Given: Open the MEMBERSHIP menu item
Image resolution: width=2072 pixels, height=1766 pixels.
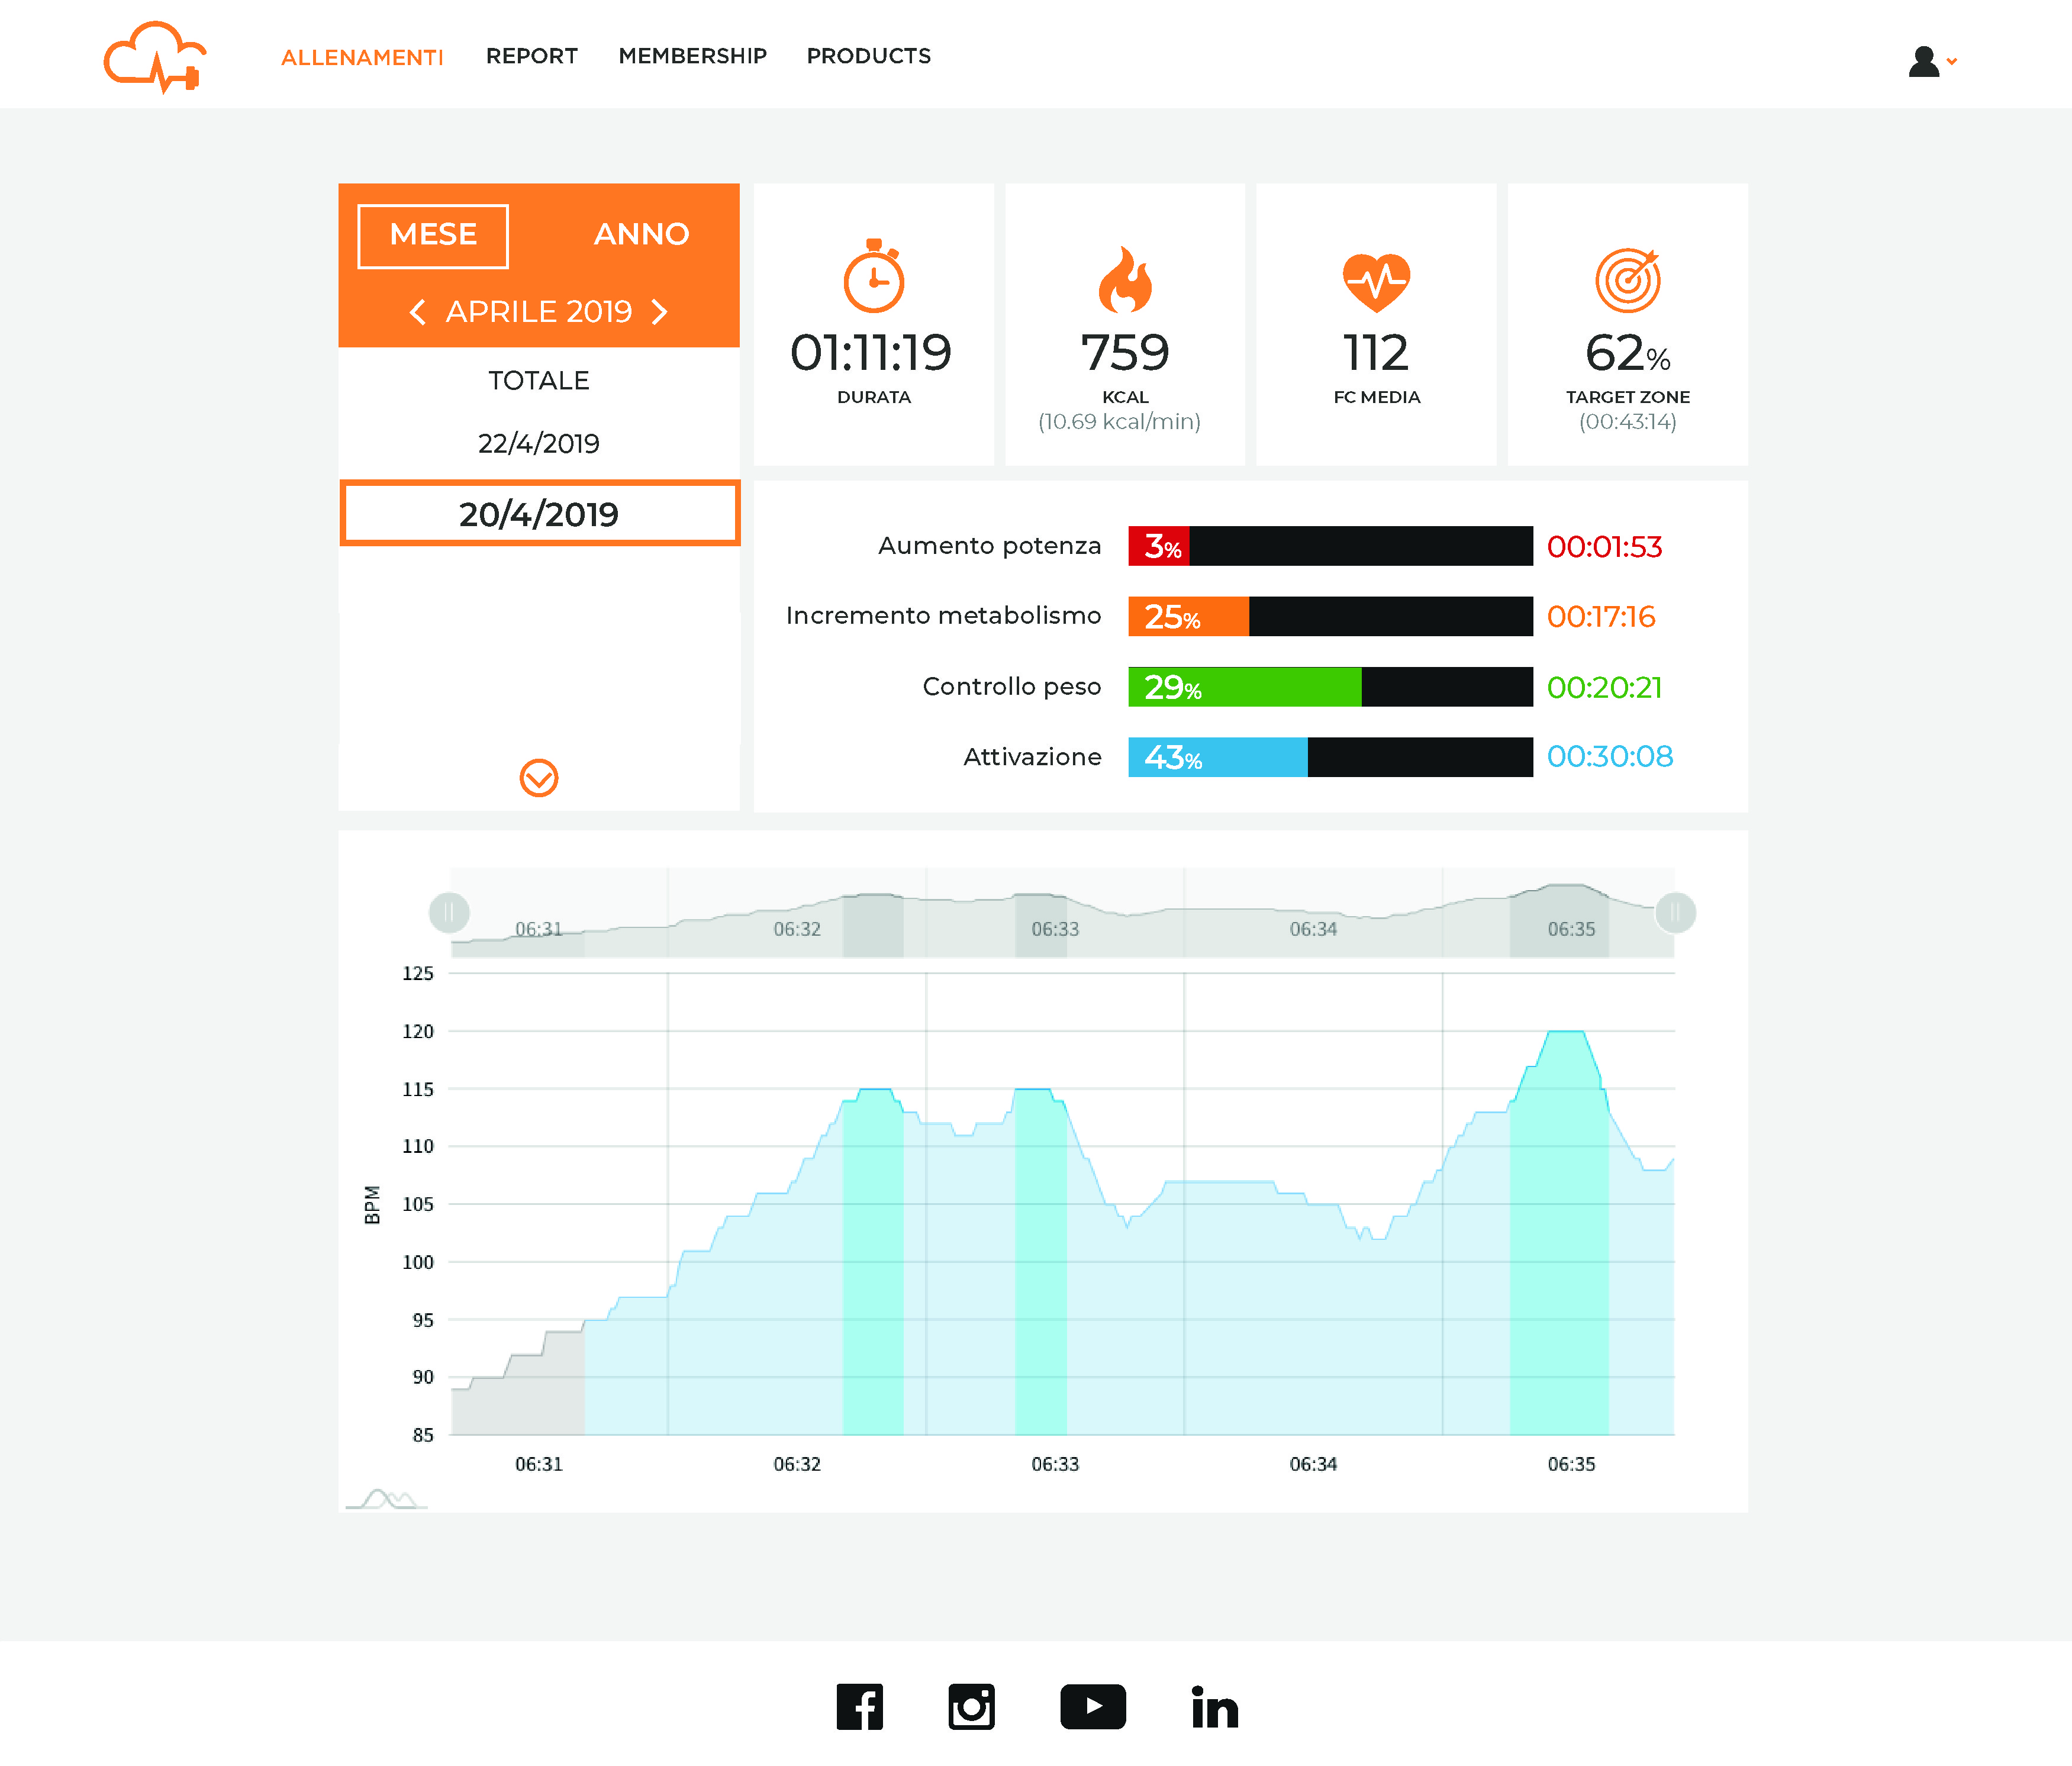Looking at the screenshot, I should coord(692,56).
